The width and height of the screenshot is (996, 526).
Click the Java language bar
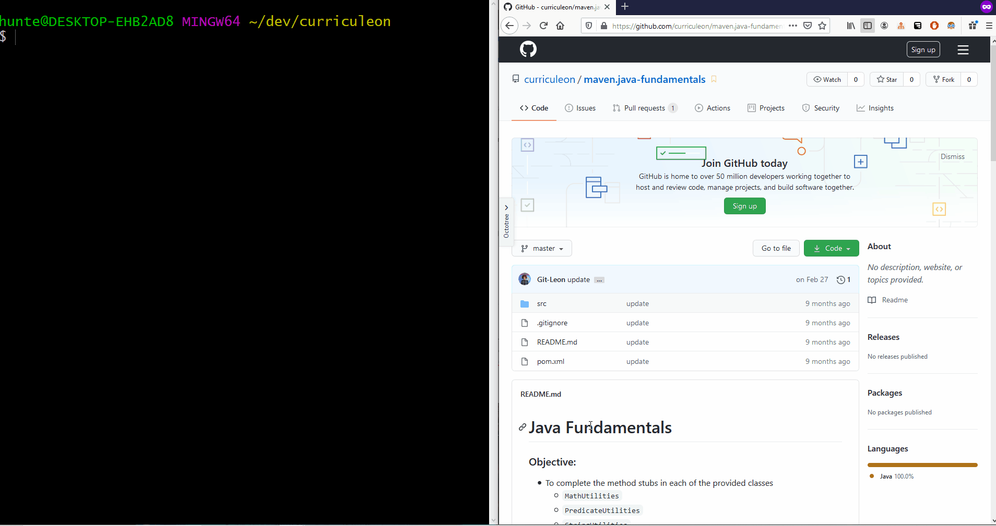tap(922, 465)
